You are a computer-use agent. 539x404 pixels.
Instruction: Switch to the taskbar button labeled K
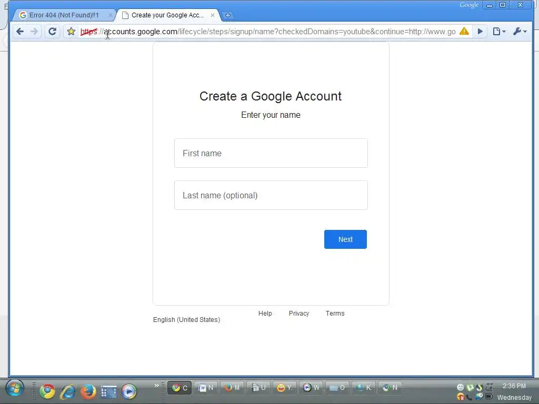[364, 388]
